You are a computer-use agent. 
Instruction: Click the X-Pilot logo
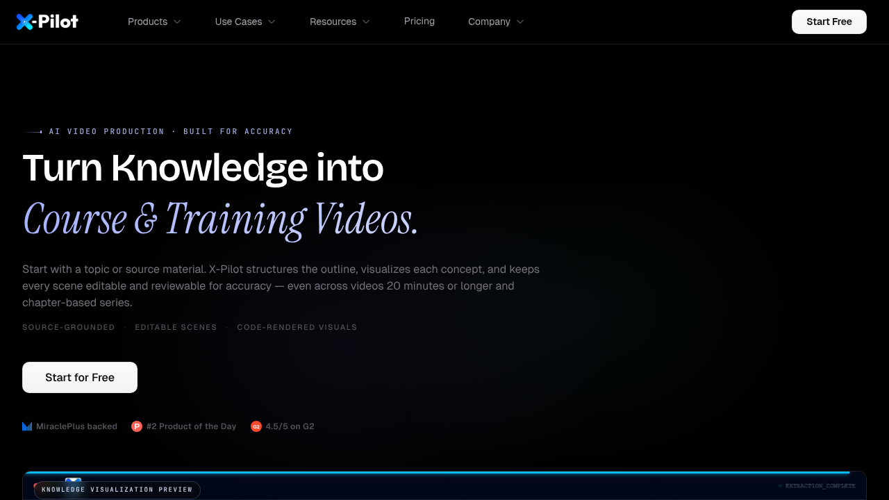pos(47,22)
